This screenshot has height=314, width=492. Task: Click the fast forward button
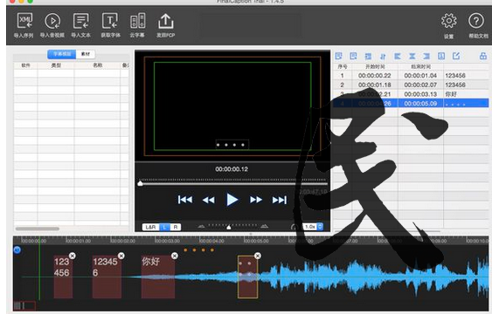pos(256,200)
